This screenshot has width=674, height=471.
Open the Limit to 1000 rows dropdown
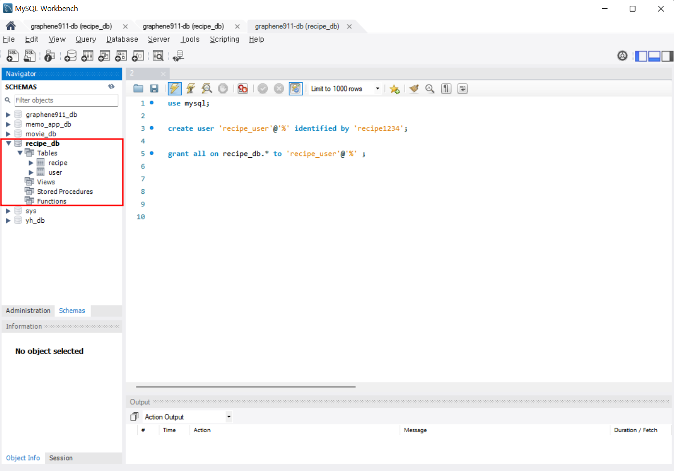pyautogui.click(x=377, y=89)
